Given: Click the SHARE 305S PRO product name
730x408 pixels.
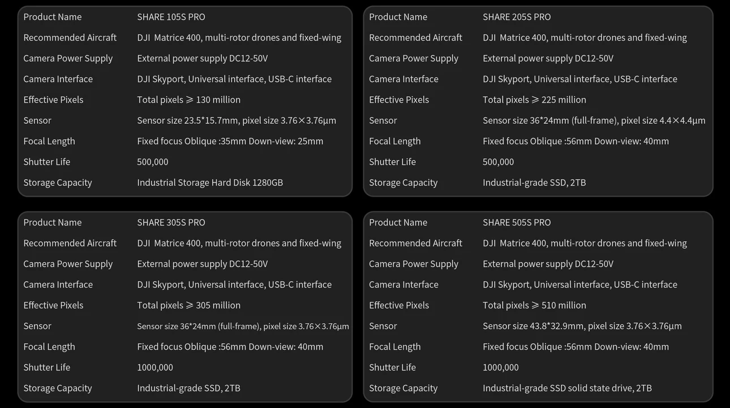Looking at the screenshot, I should tap(171, 223).
